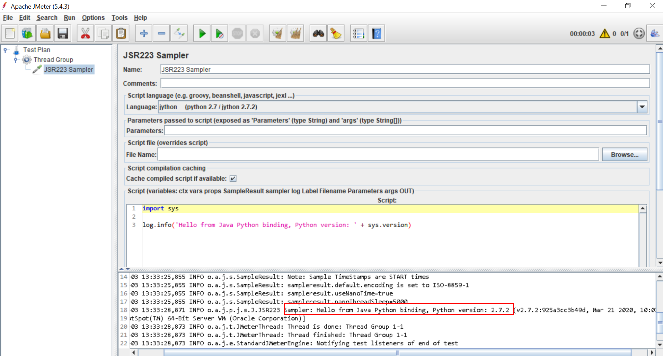Click the warning triangle log viewer toggle

[x=604, y=34]
